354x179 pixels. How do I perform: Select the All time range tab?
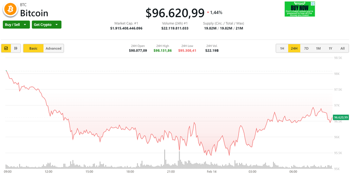[x=342, y=48]
